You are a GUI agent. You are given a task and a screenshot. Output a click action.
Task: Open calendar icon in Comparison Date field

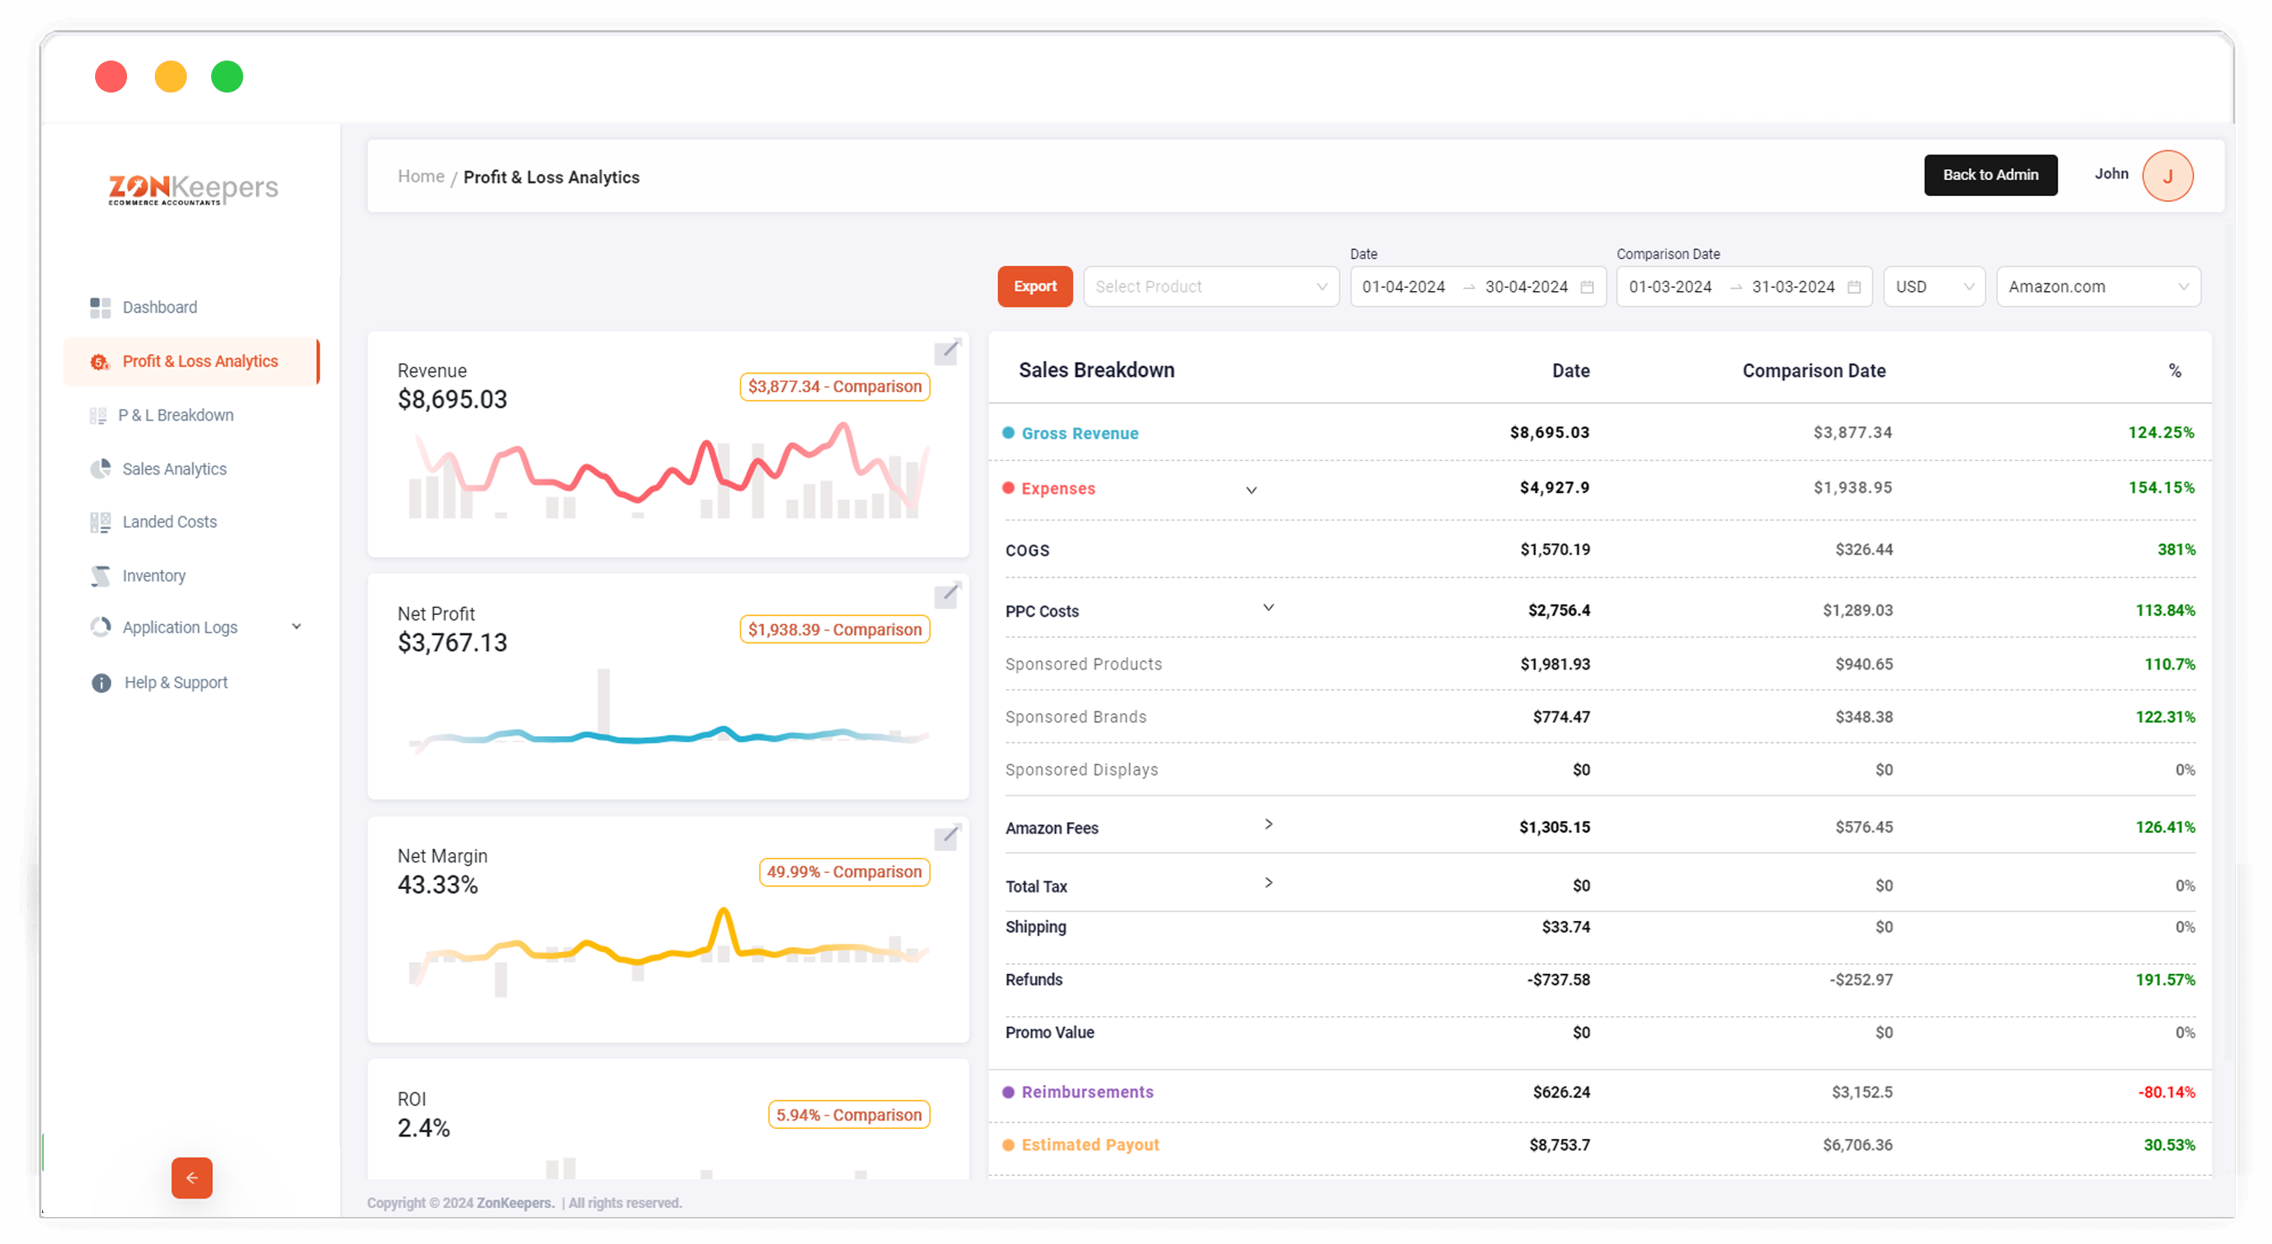(x=1854, y=288)
